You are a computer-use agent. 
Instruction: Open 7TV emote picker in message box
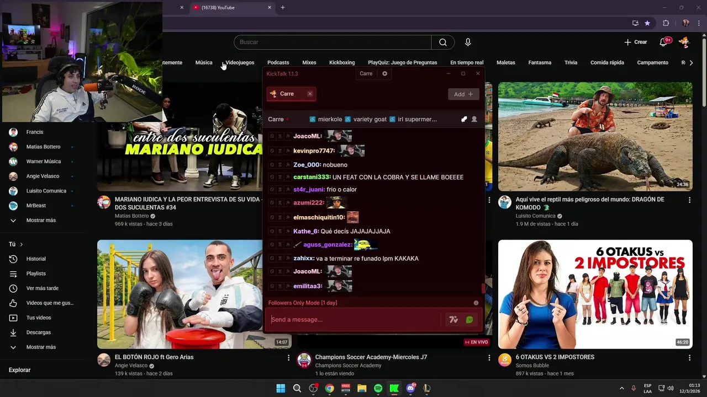point(453,320)
